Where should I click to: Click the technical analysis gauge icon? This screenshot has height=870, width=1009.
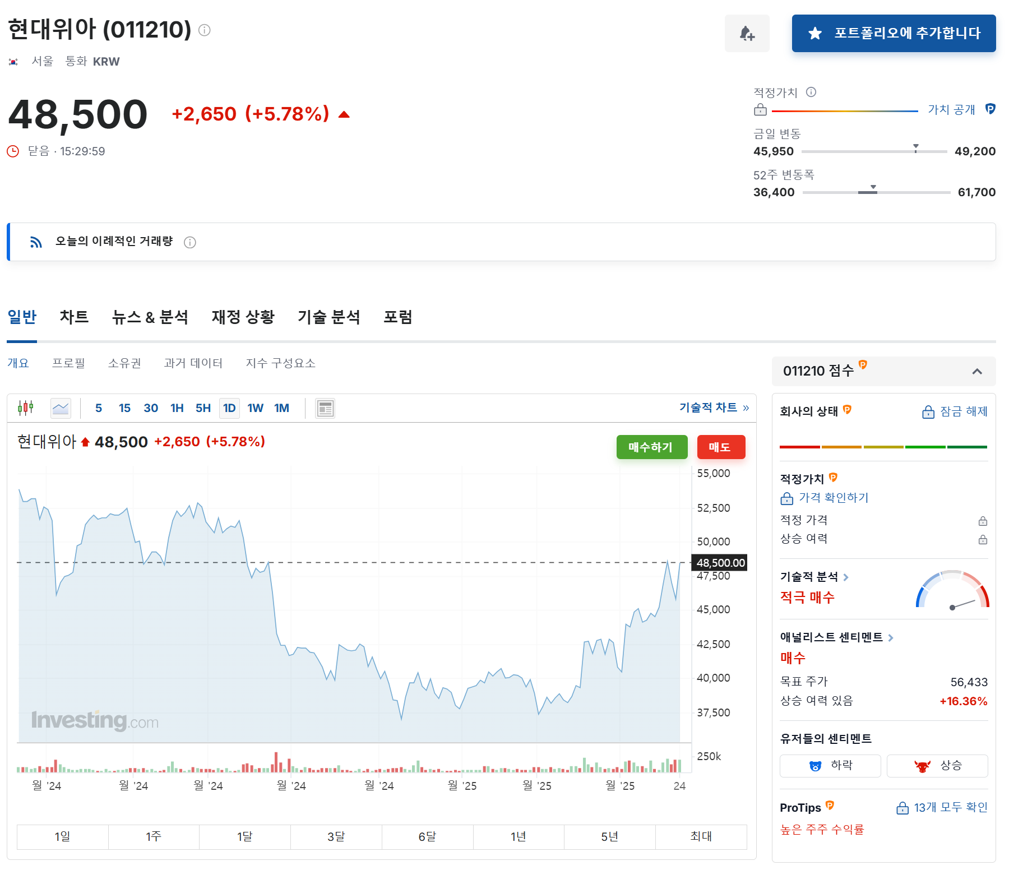point(952,590)
